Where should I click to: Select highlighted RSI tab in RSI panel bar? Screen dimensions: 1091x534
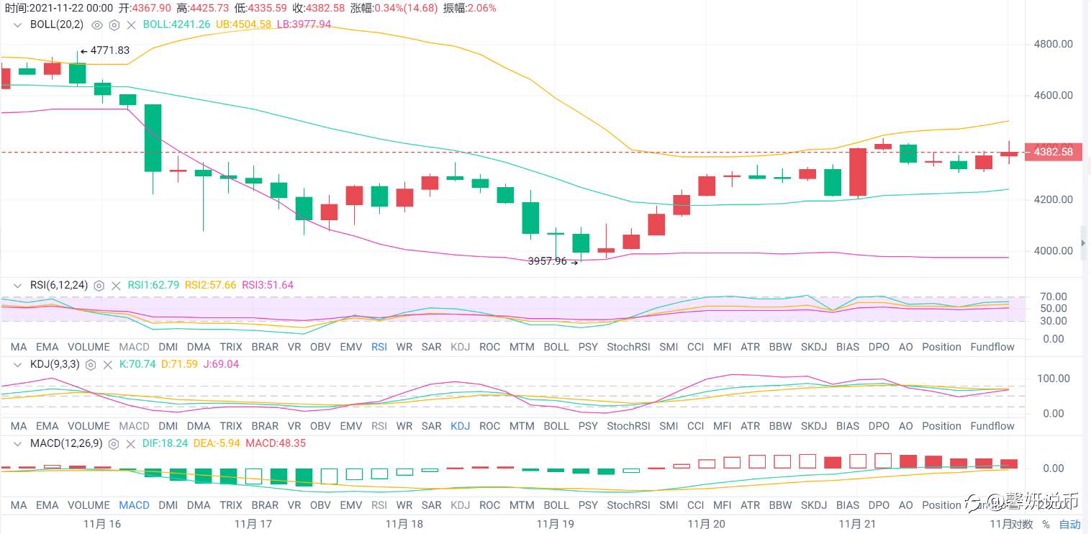[x=379, y=347]
